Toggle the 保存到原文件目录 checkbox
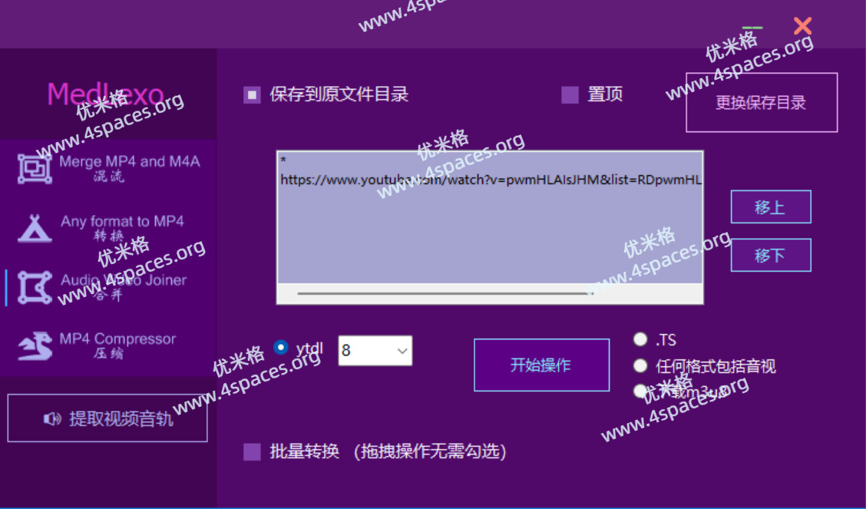 252,95
